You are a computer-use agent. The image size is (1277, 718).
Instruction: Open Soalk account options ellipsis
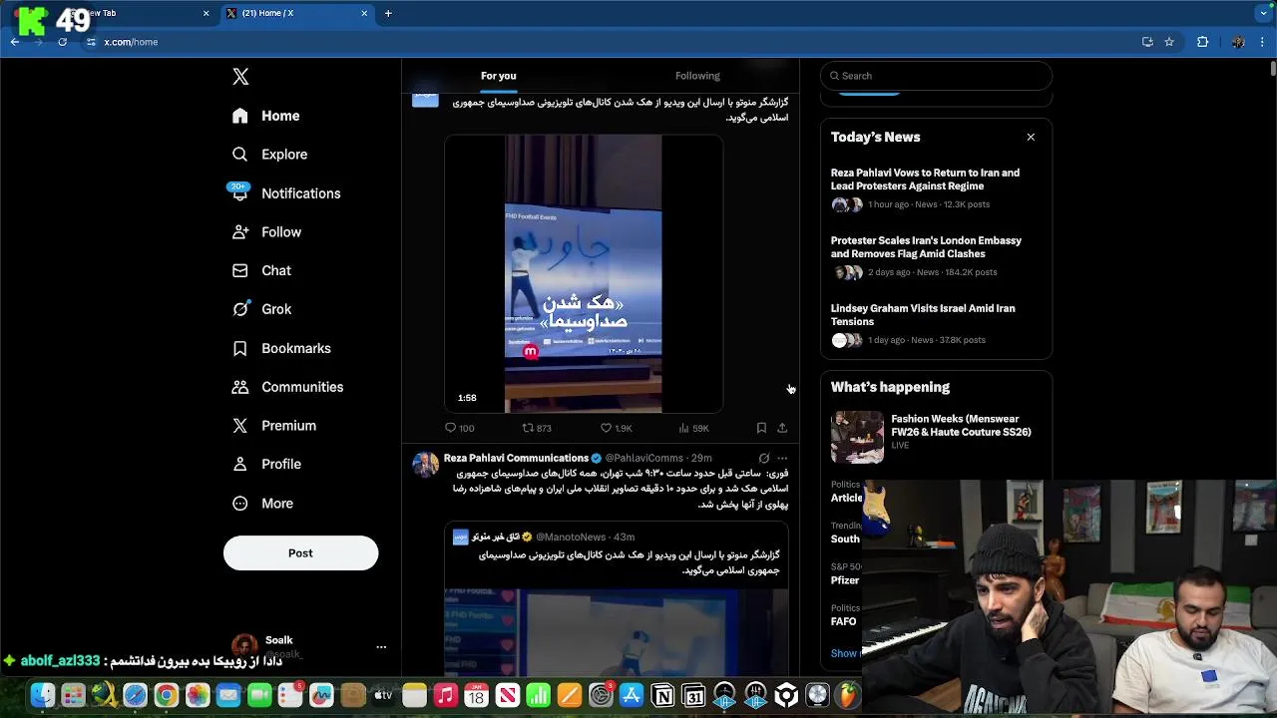pyautogui.click(x=381, y=647)
